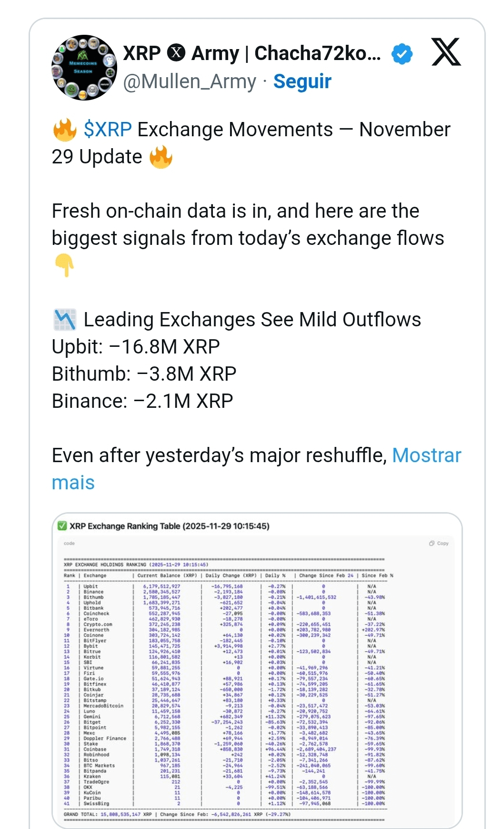Click the green checkmark in the table title
This screenshot has height=829, width=492.
(62, 526)
